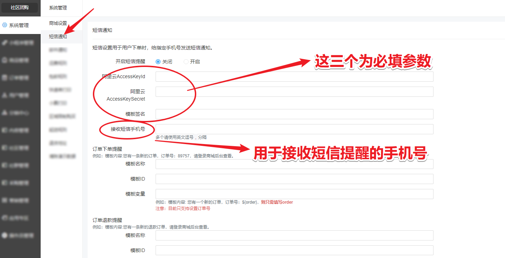Focus the 接收短信手机号 input field
Screen dimensions: 505x258
(x=294, y=129)
